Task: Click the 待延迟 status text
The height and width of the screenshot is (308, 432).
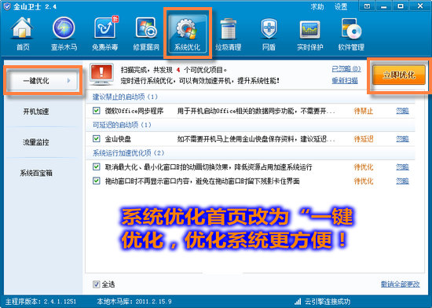Action: click(x=364, y=139)
